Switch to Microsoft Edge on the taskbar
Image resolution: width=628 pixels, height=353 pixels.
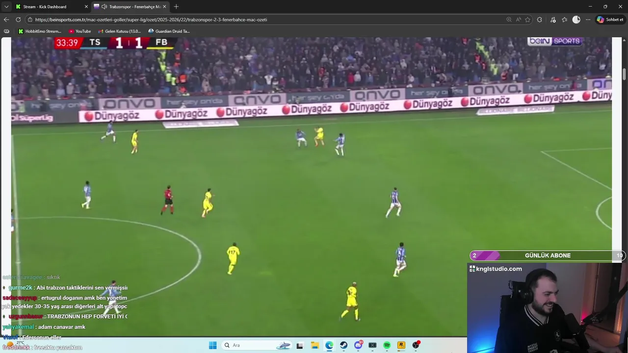(329, 345)
